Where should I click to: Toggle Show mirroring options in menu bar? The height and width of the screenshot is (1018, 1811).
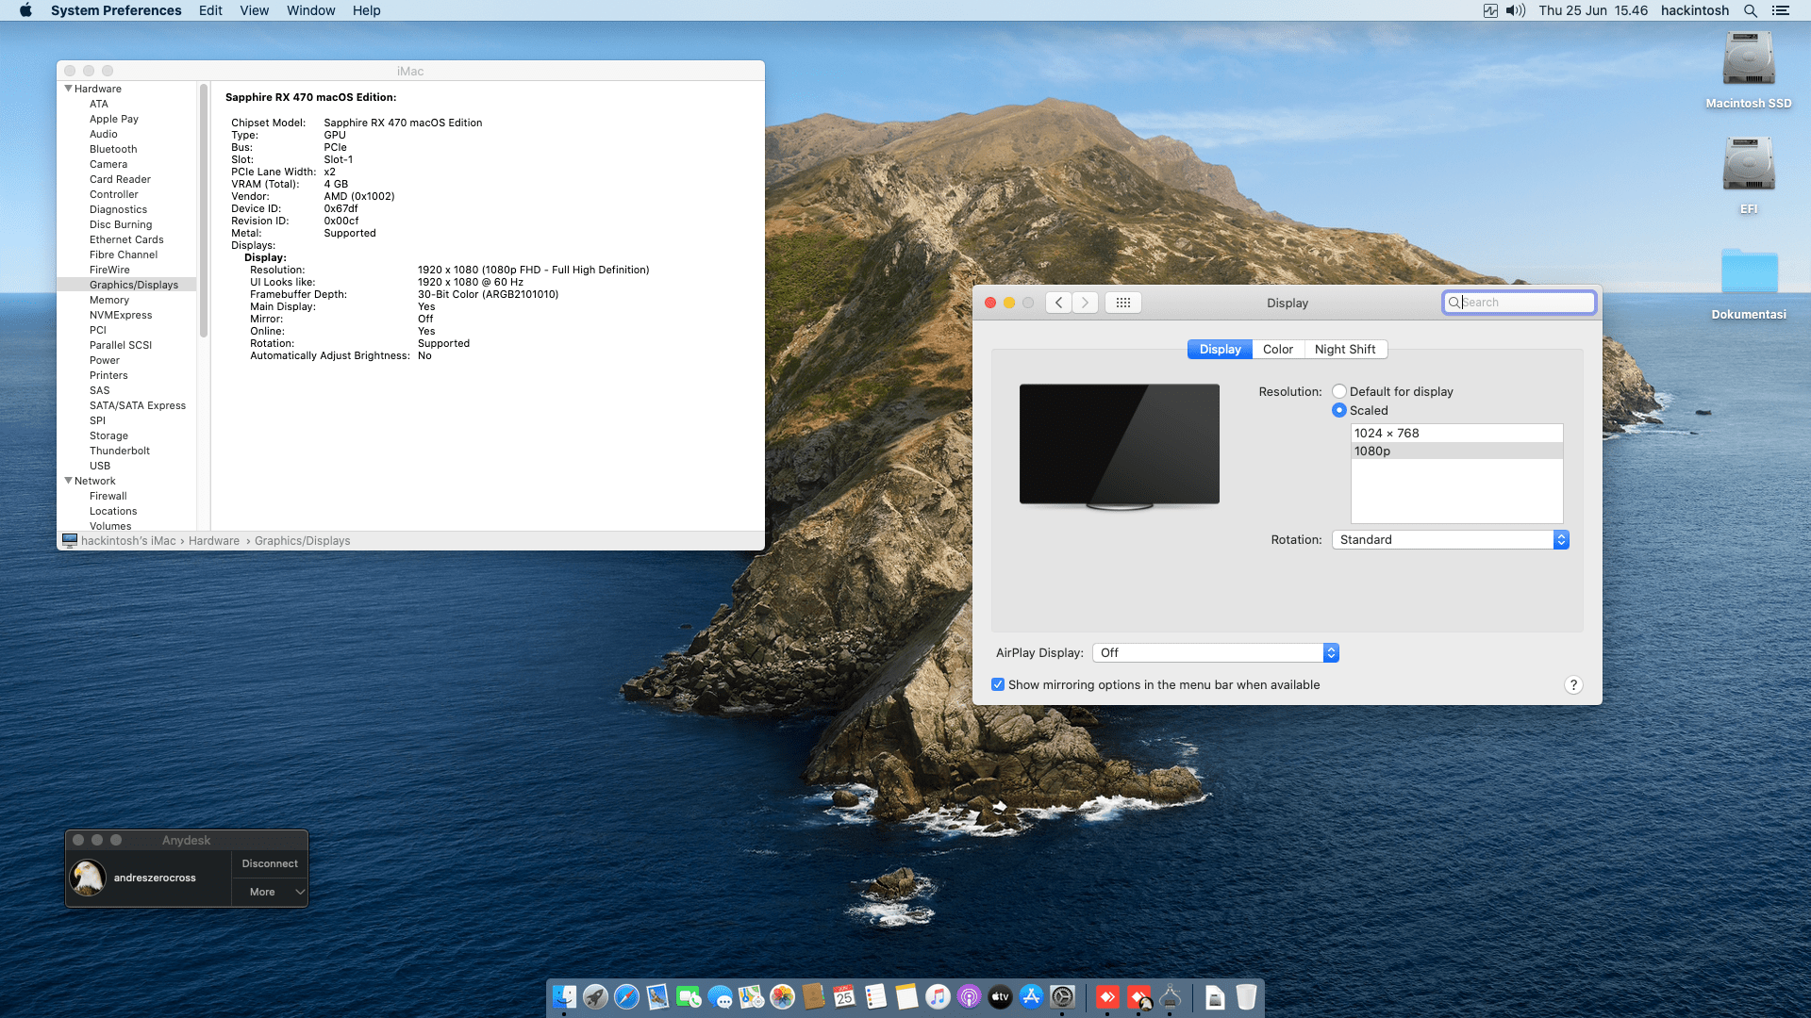[998, 684]
